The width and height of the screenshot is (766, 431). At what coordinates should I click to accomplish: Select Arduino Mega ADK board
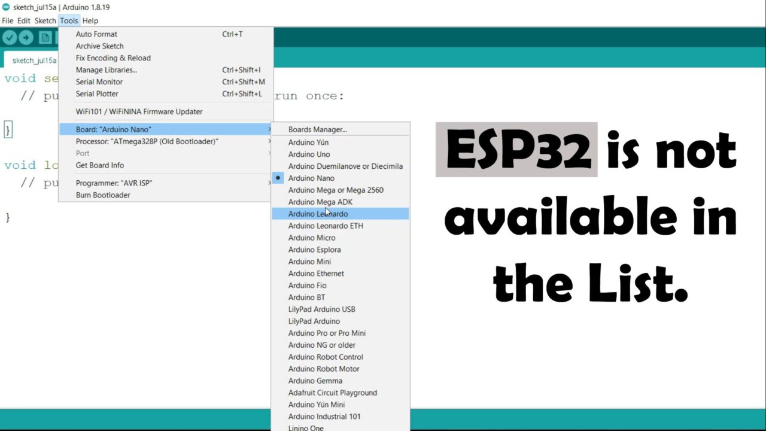(341, 202)
